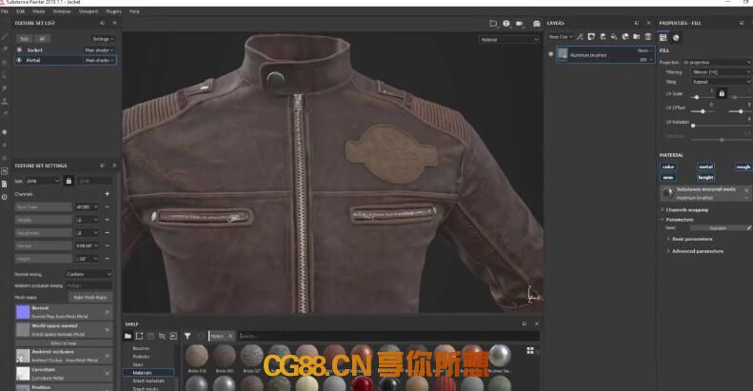Open the environment settings sphere icon
The height and width of the screenshot is (391, 753).
[506, 24]
